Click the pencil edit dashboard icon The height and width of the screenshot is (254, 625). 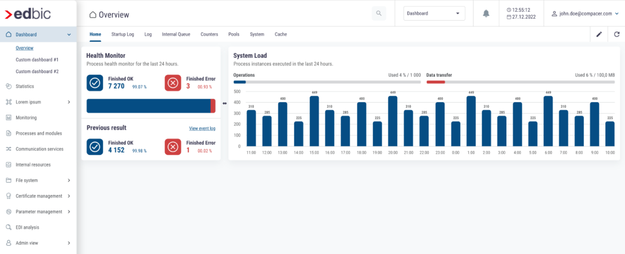(599, 34)
